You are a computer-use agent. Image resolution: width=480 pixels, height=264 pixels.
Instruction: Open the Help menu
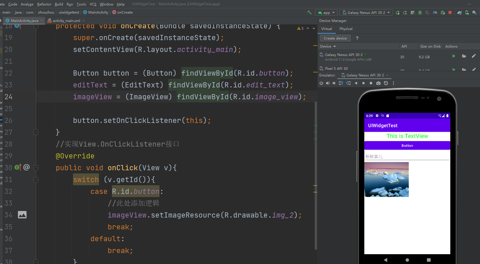tap(121, 4)
